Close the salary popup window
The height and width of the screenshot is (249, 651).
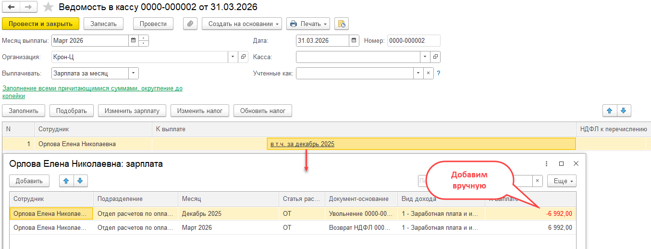pyautogui.click(x=576, y=163)
